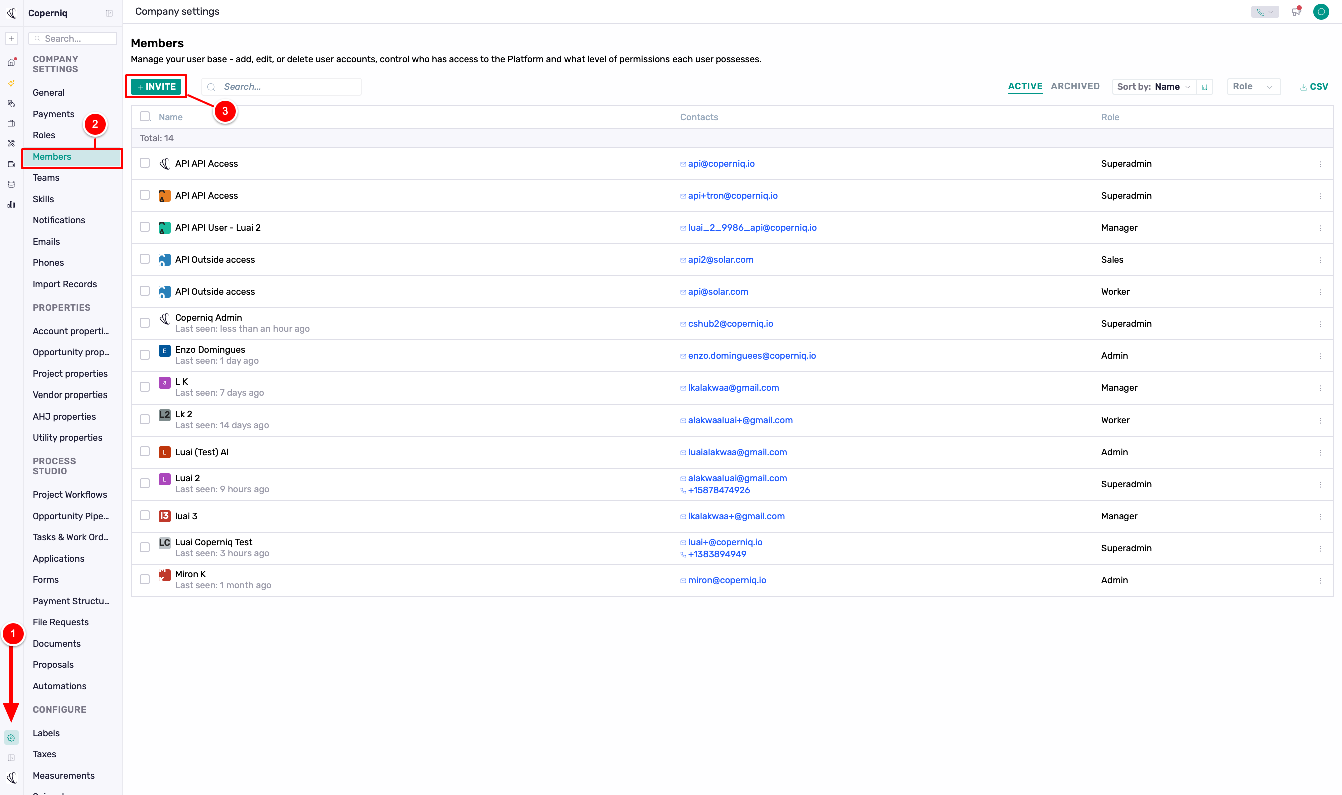Click the green INVITE button
The width and height of the screenshot is (1342, 795).
[x=156, y=86]
